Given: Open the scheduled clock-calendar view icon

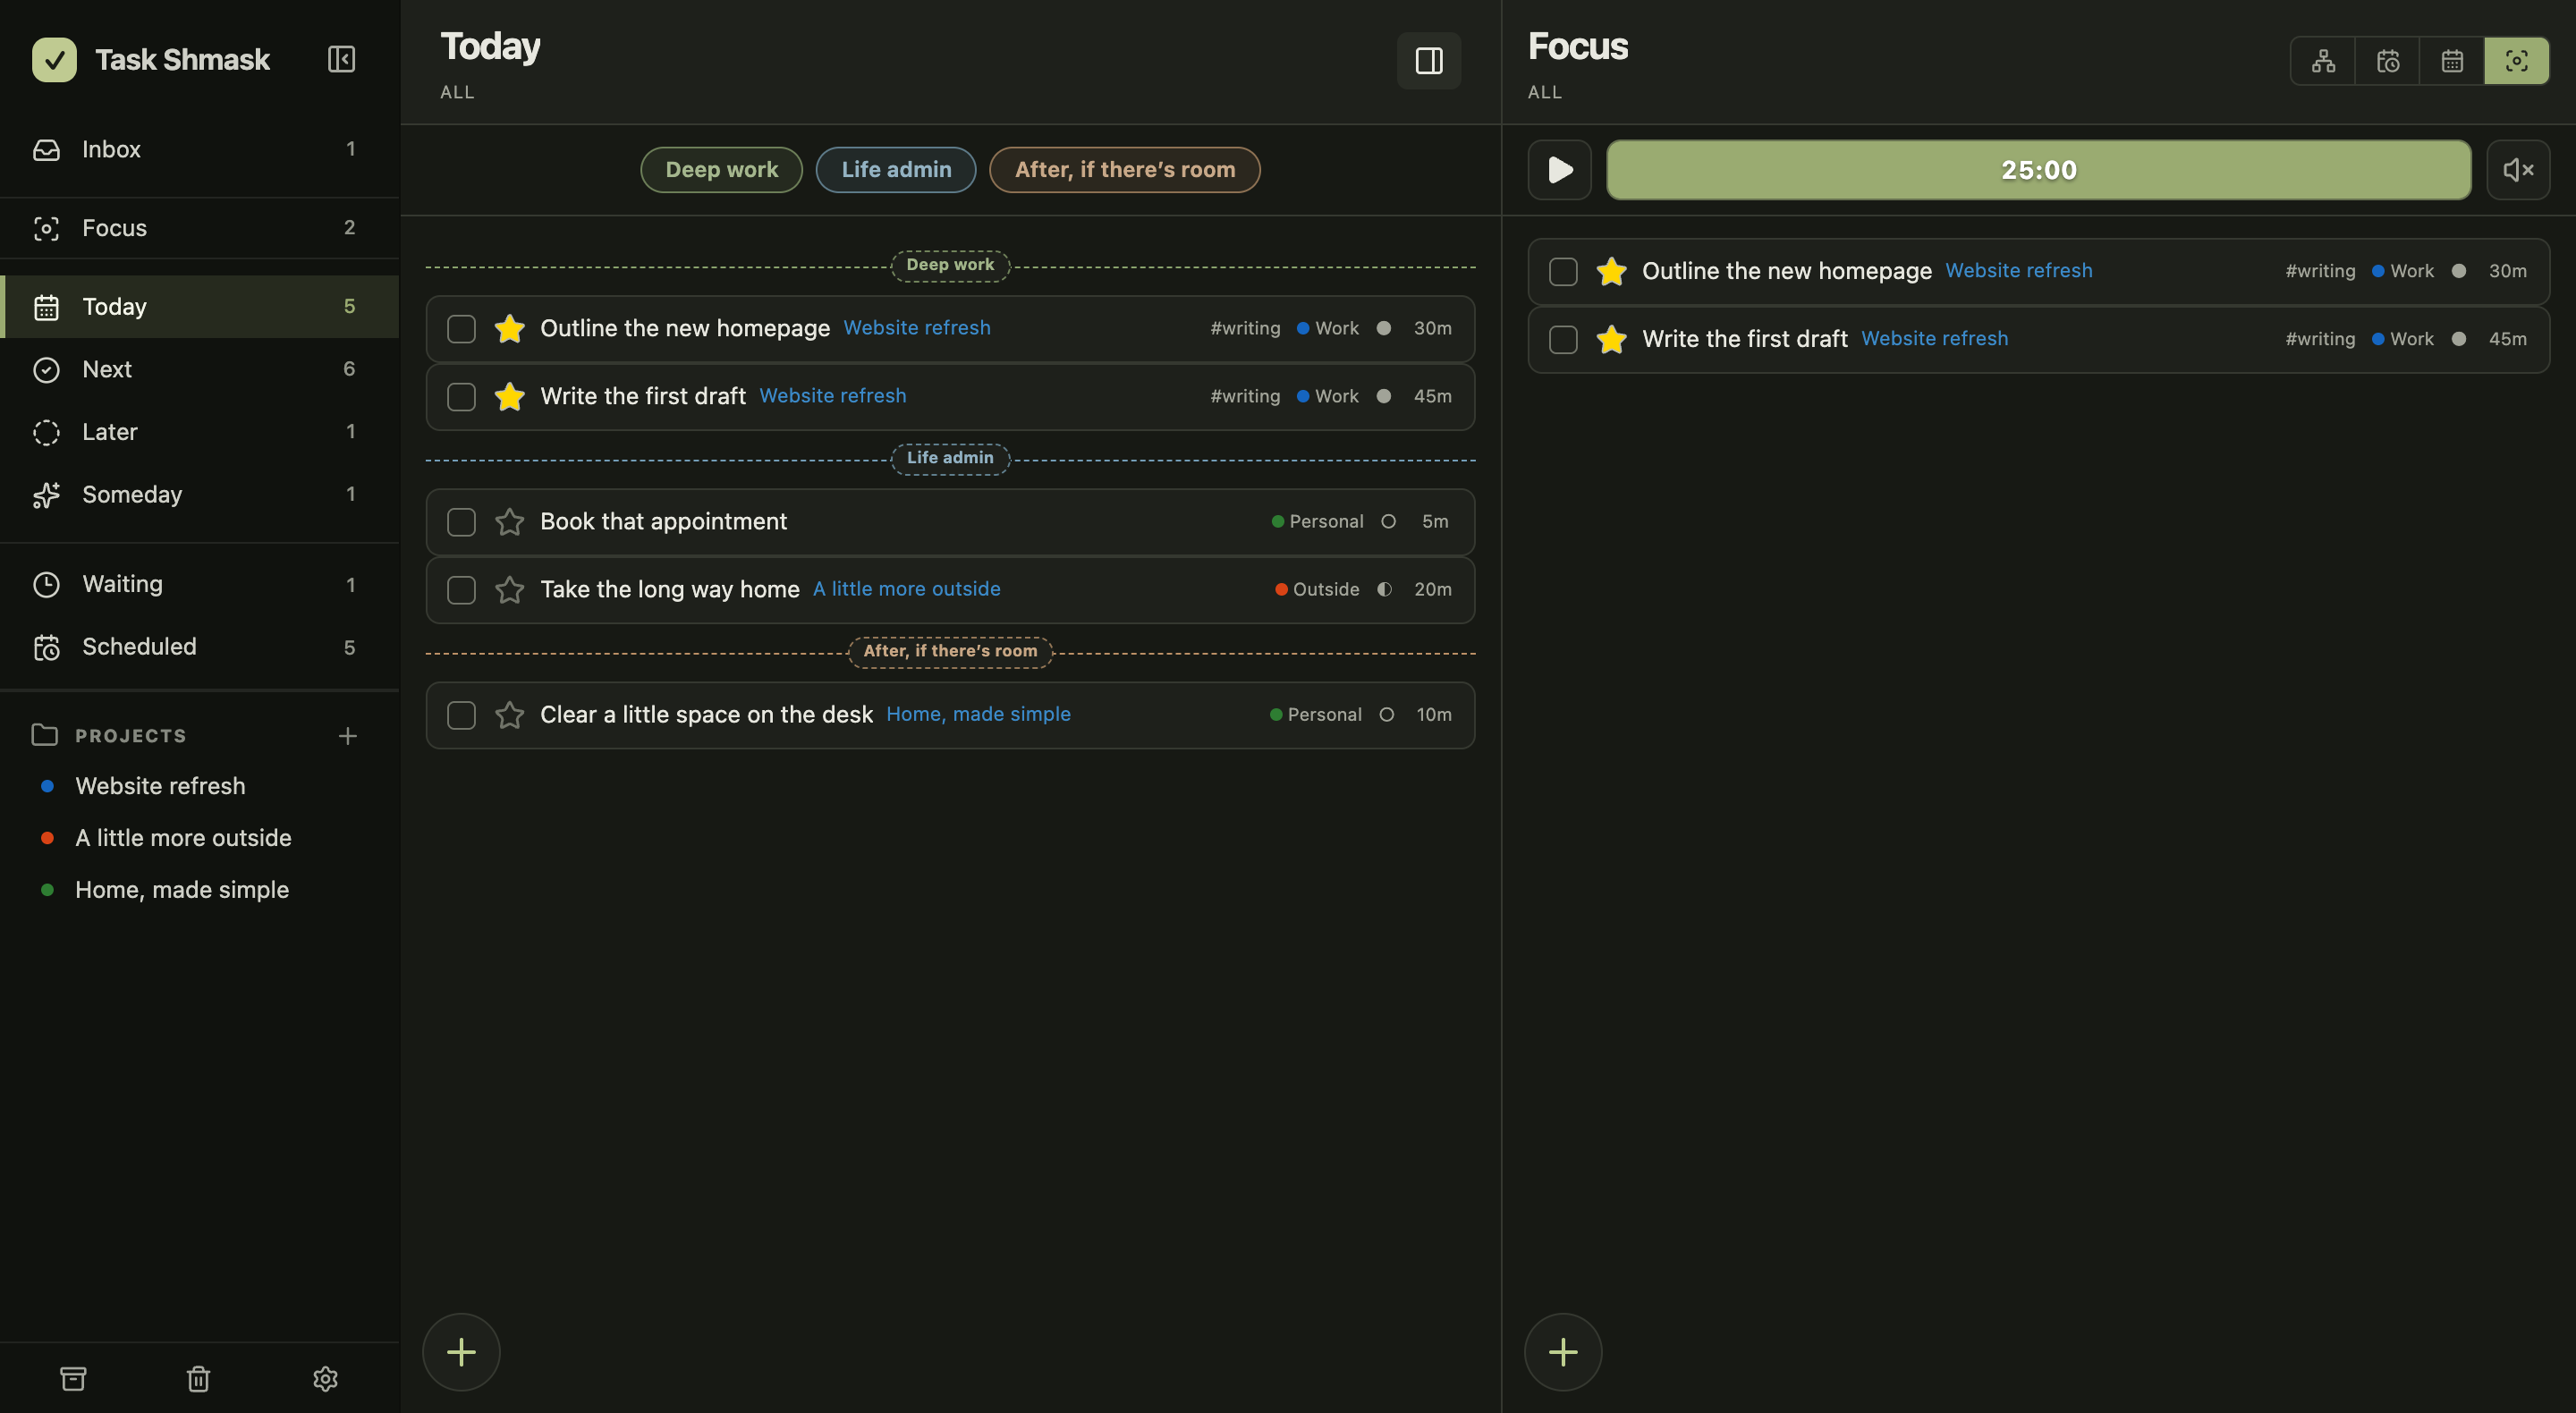Looking at the screenshot, I should (2388, 61).
